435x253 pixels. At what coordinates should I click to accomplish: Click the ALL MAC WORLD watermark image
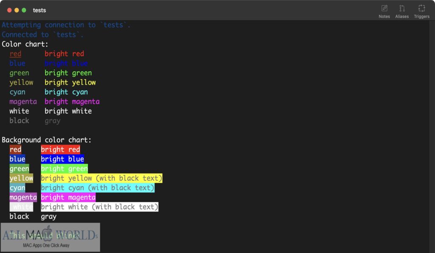tap(51, 237)
